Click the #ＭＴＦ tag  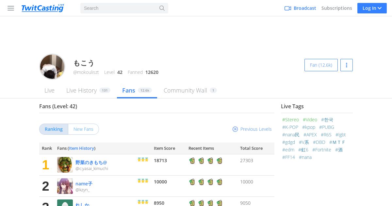pyautogui.click(x=337, y=142)
